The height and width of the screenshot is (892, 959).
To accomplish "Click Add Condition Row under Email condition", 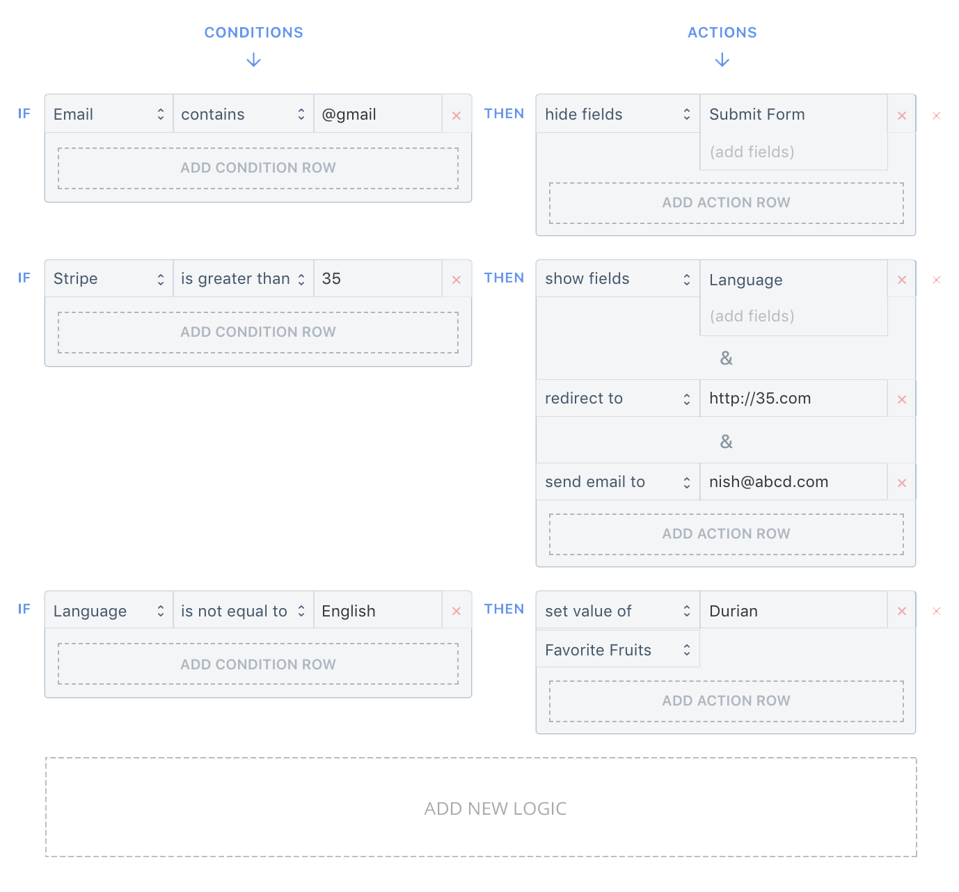I will pos(258,168).
